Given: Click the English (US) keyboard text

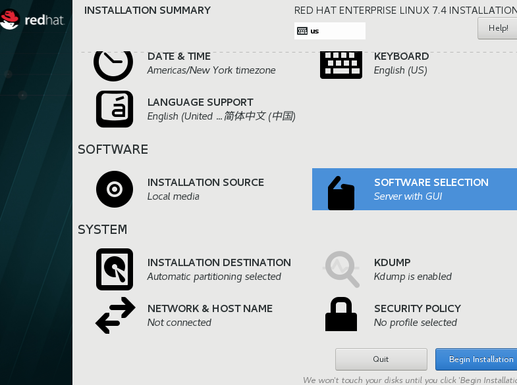Looking at the screenshot, I should [400, 70].
